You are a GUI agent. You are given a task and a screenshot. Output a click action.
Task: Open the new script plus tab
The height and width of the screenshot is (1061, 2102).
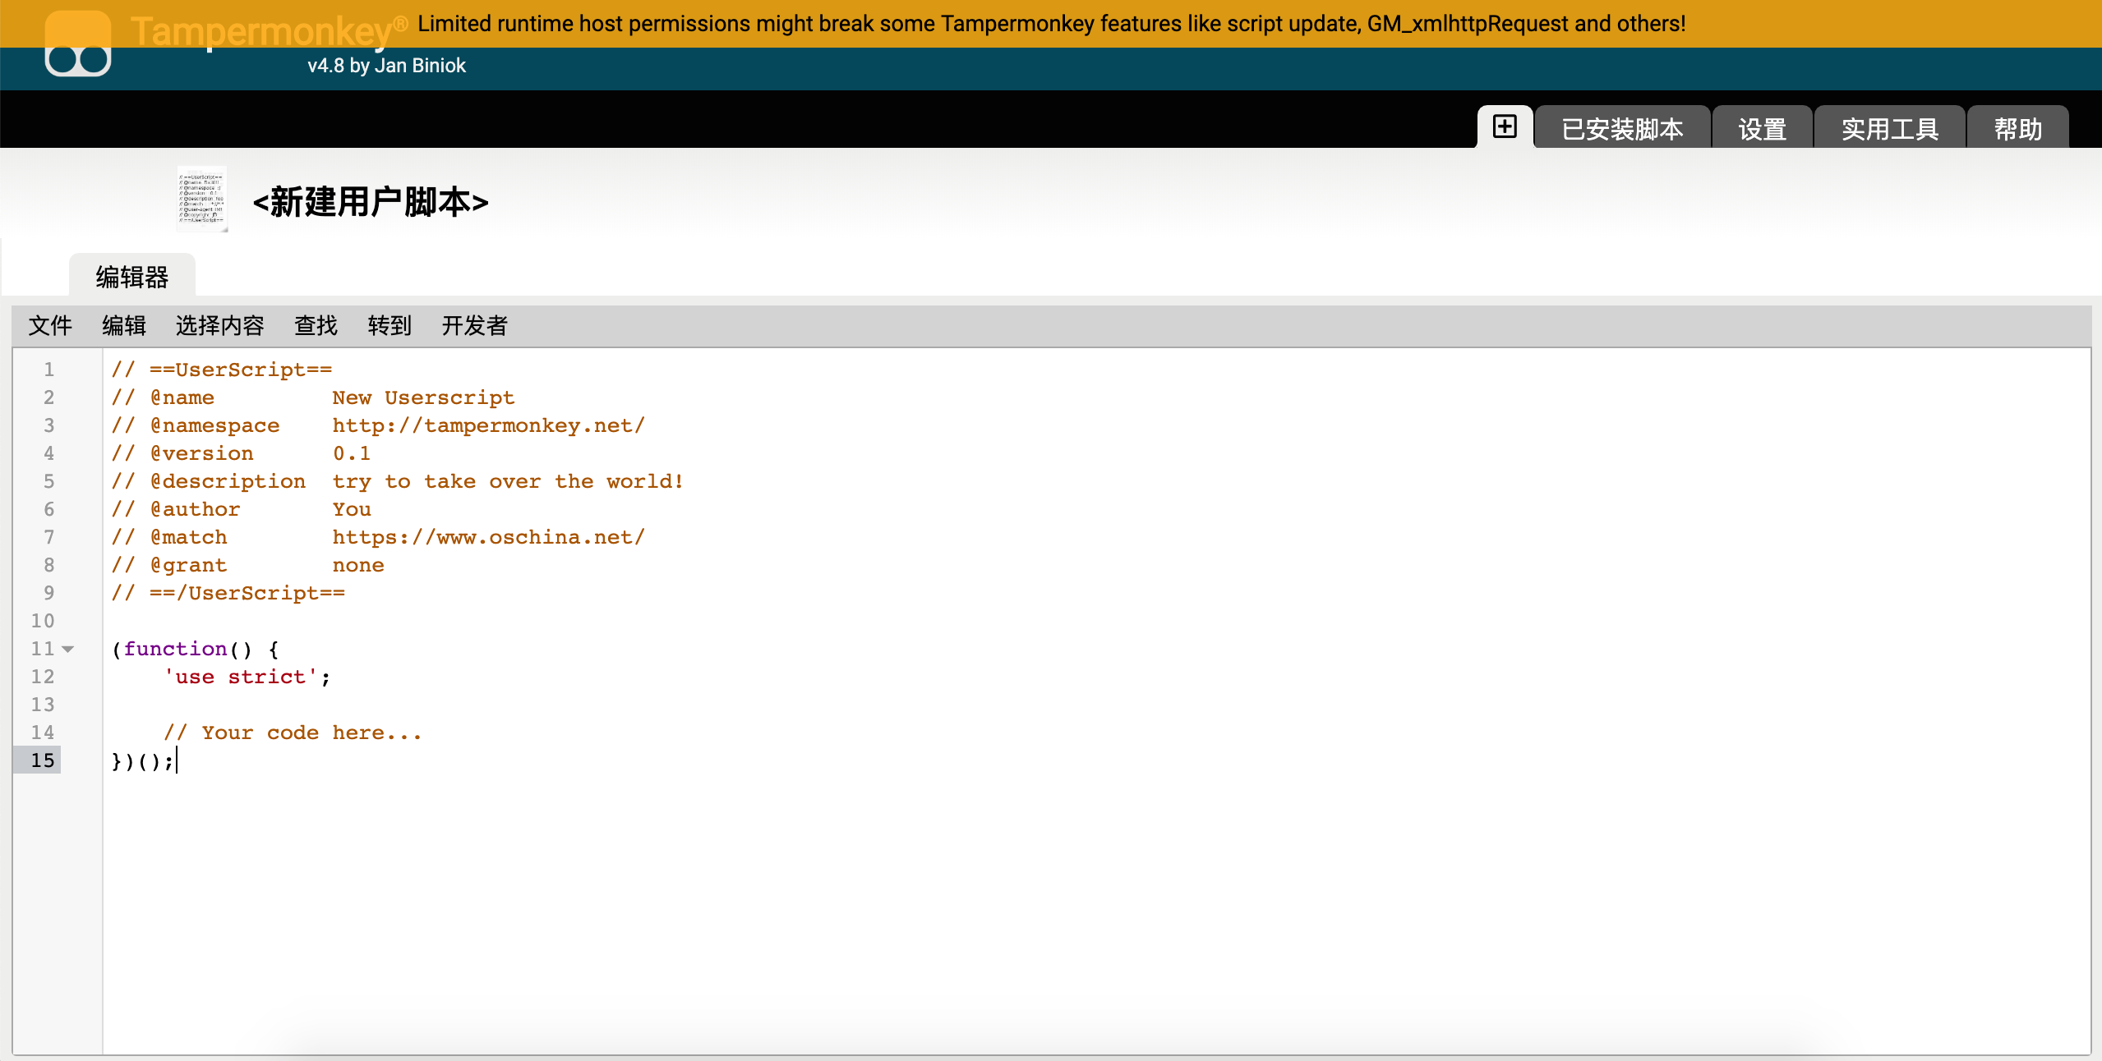tap(1505, 127)
